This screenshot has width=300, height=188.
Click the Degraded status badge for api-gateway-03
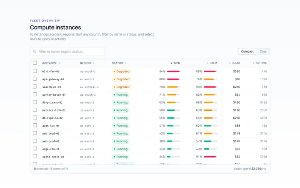(121, 79)
